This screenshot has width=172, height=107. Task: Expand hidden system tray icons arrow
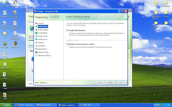click(155, 105)
